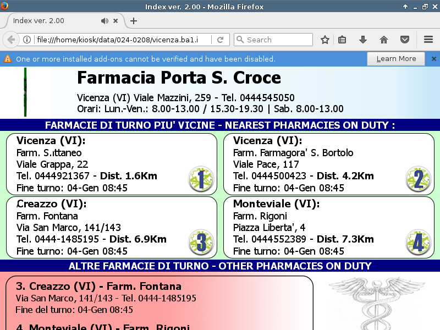Image resolution: width=440 pixels, height=330 pixels.
Task: Click the Learn More button
Action: pos(396,59)
